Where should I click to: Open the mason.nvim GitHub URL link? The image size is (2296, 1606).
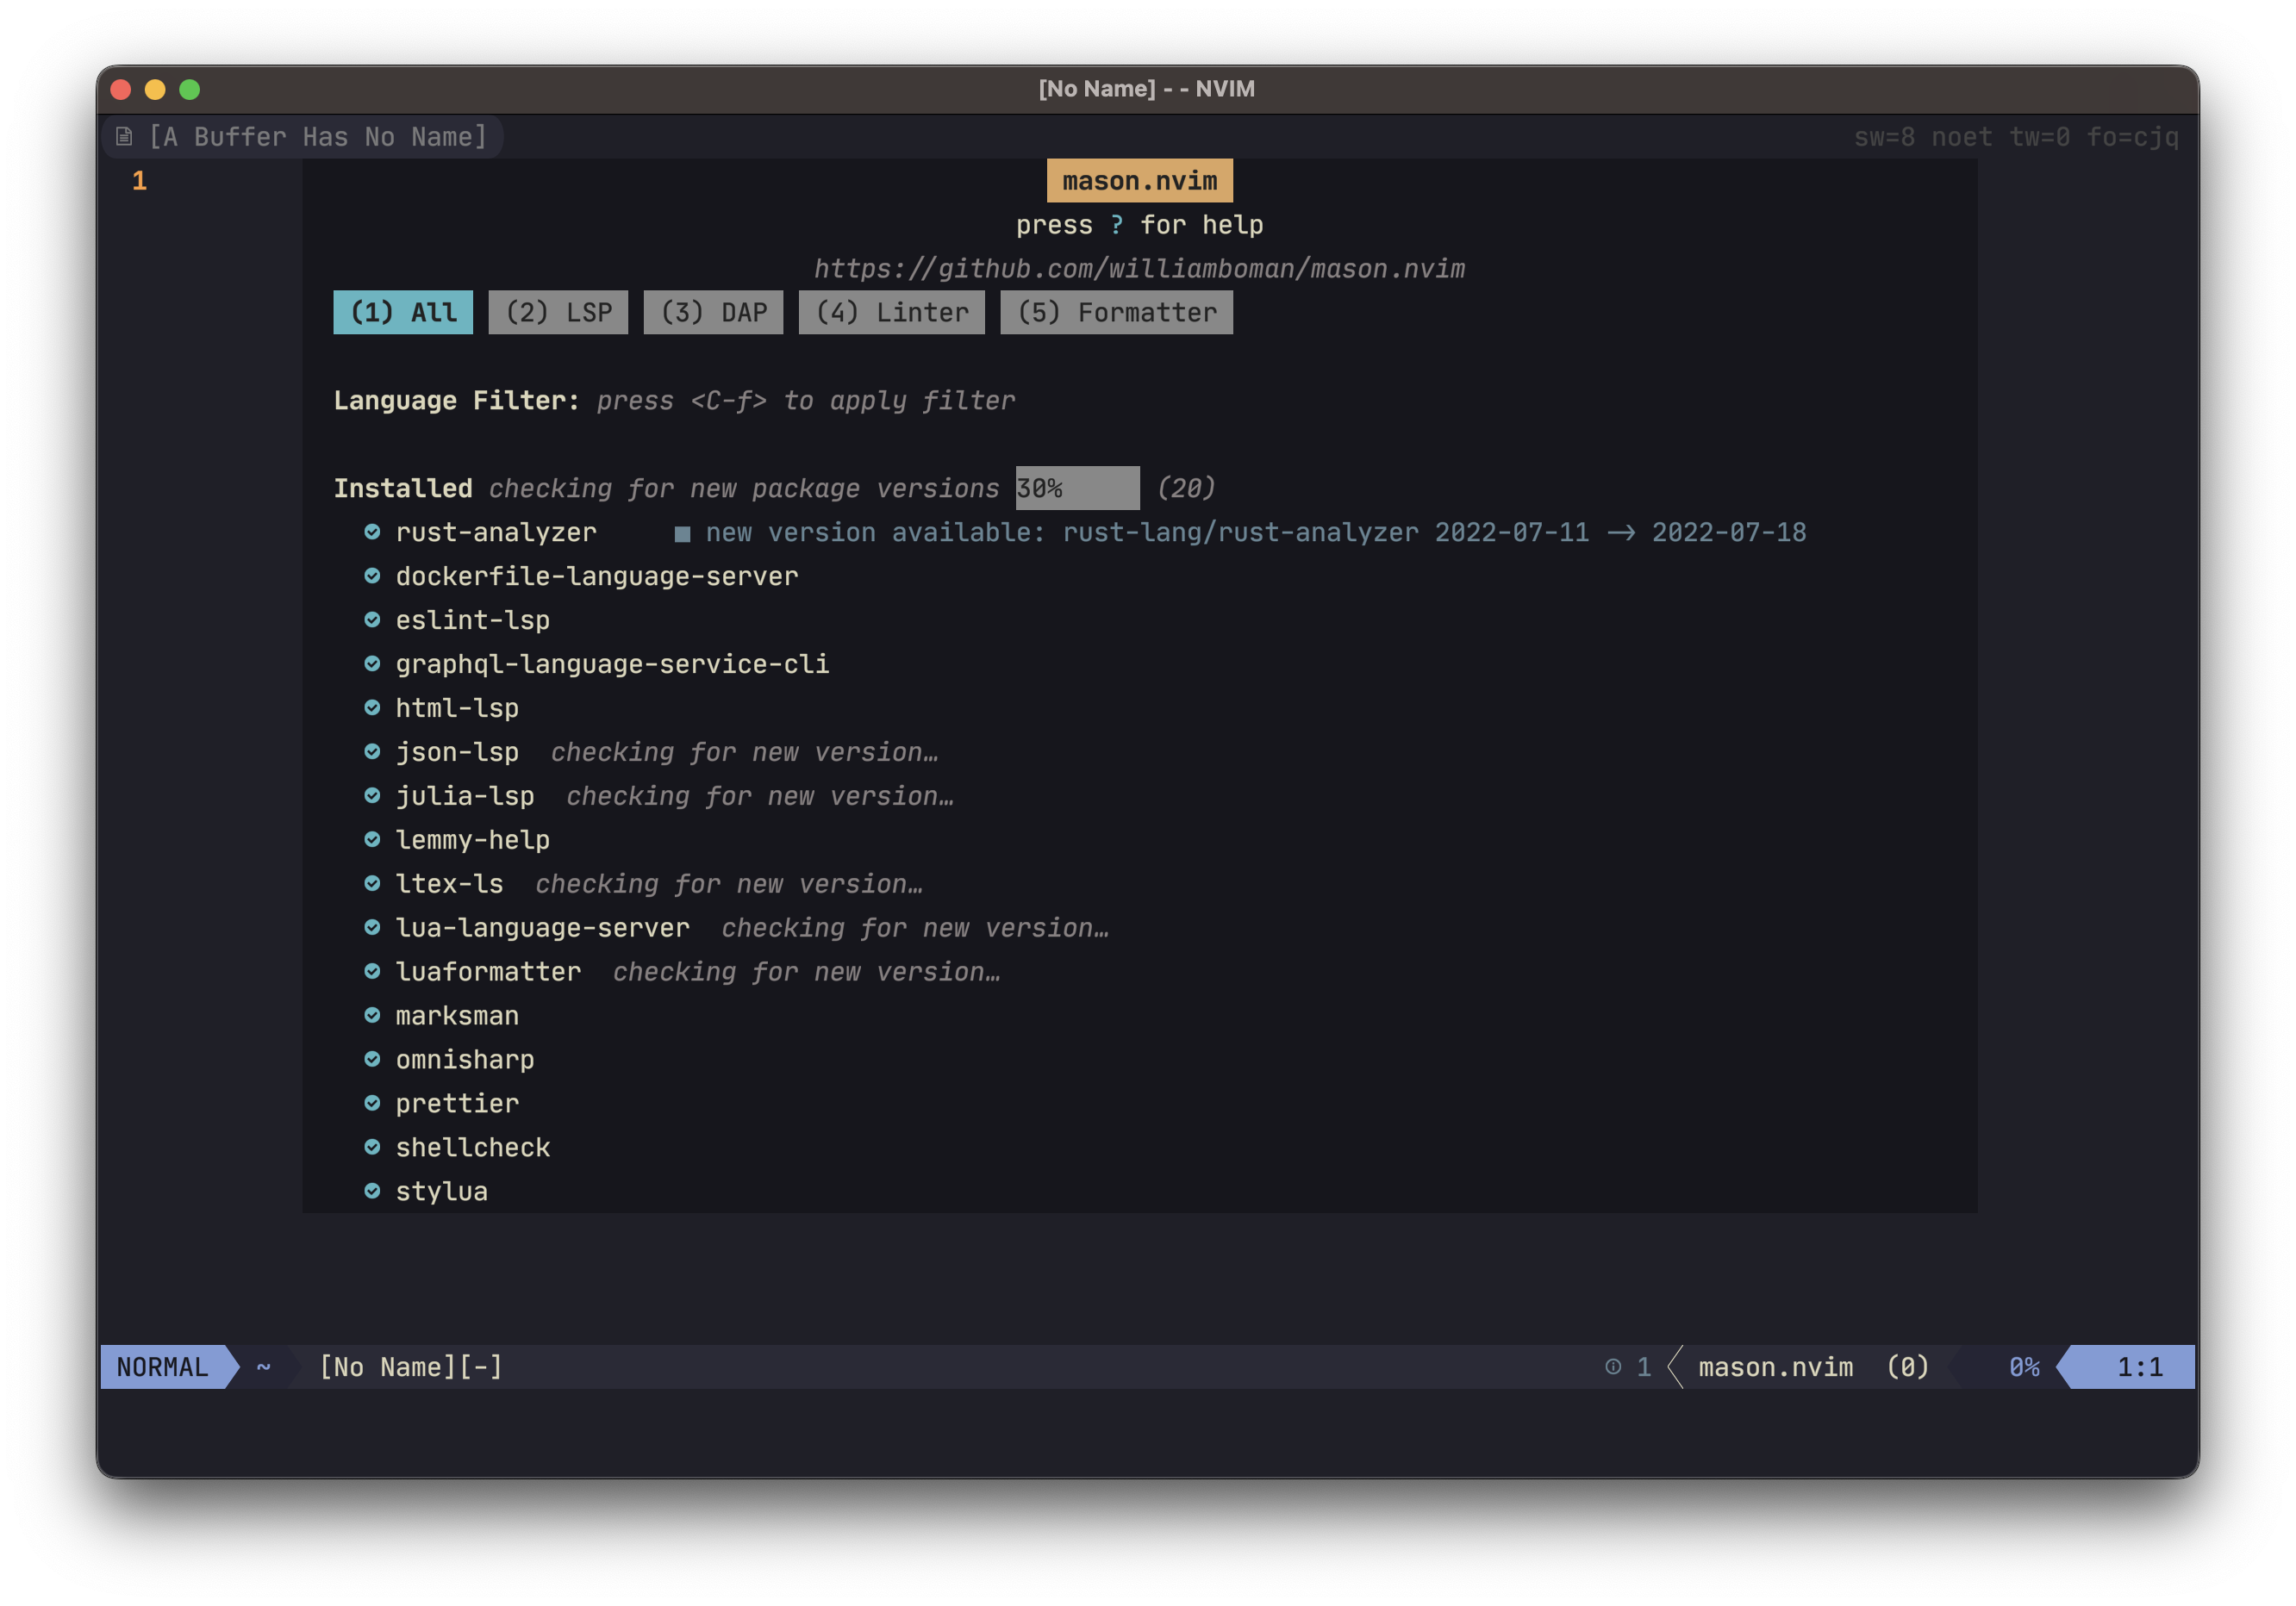point(1139,269)
